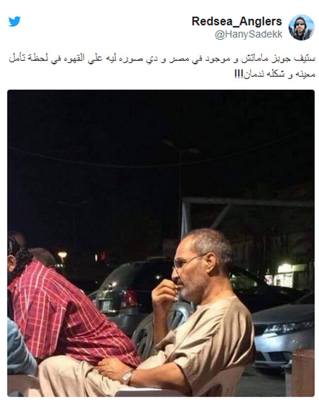The image size is (319, 402).
Task: Visit the @HanySadekk handle link
Action: [248, 34]
